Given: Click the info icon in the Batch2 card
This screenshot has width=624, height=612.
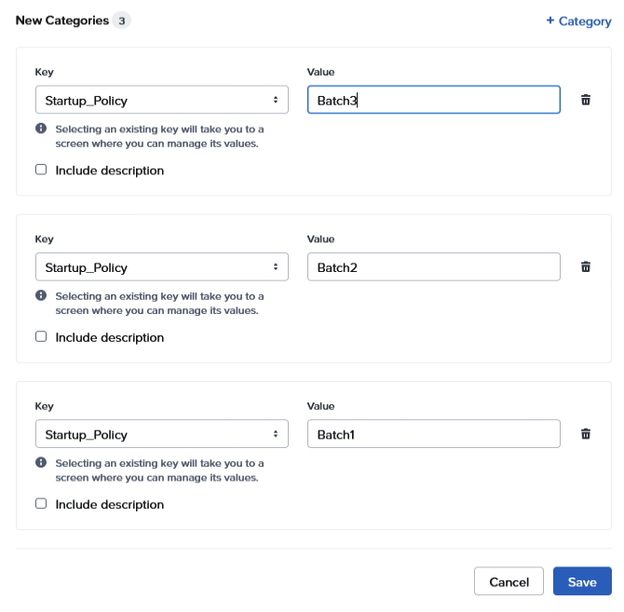Looking at the screenshot, I should [41, 296].
